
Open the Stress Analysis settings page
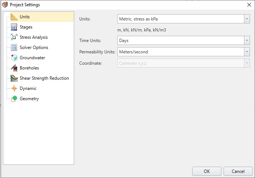click(x=34, y=37)
